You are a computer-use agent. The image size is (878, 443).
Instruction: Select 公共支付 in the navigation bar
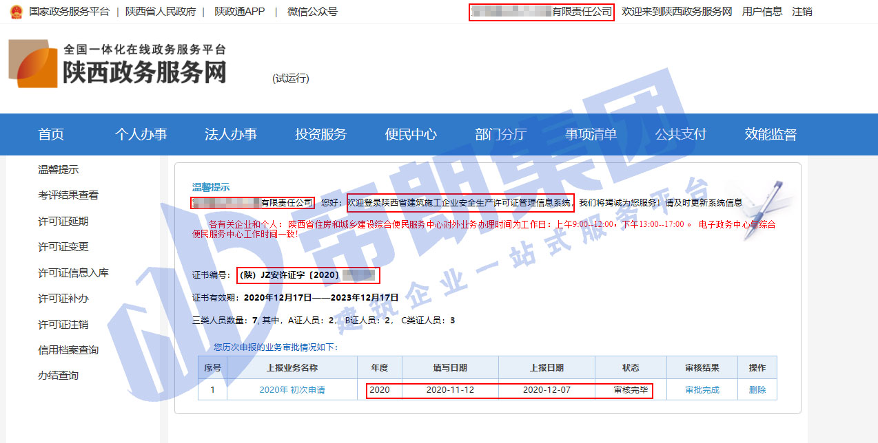(681, 134)
